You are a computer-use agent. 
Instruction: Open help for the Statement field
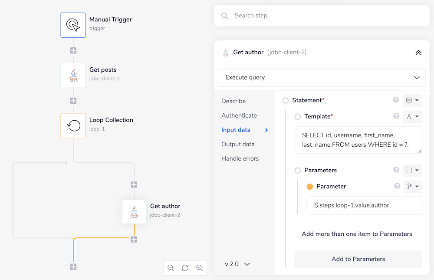point(396,100)
